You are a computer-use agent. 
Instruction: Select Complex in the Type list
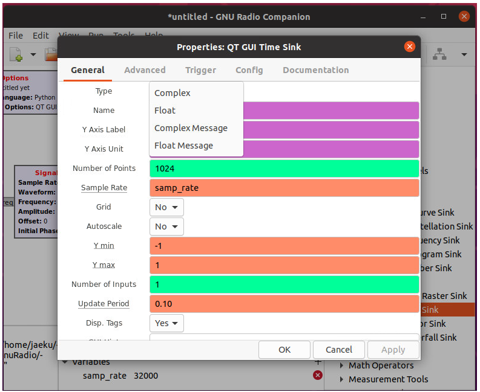pyautogui.click(x=196, y=93)
